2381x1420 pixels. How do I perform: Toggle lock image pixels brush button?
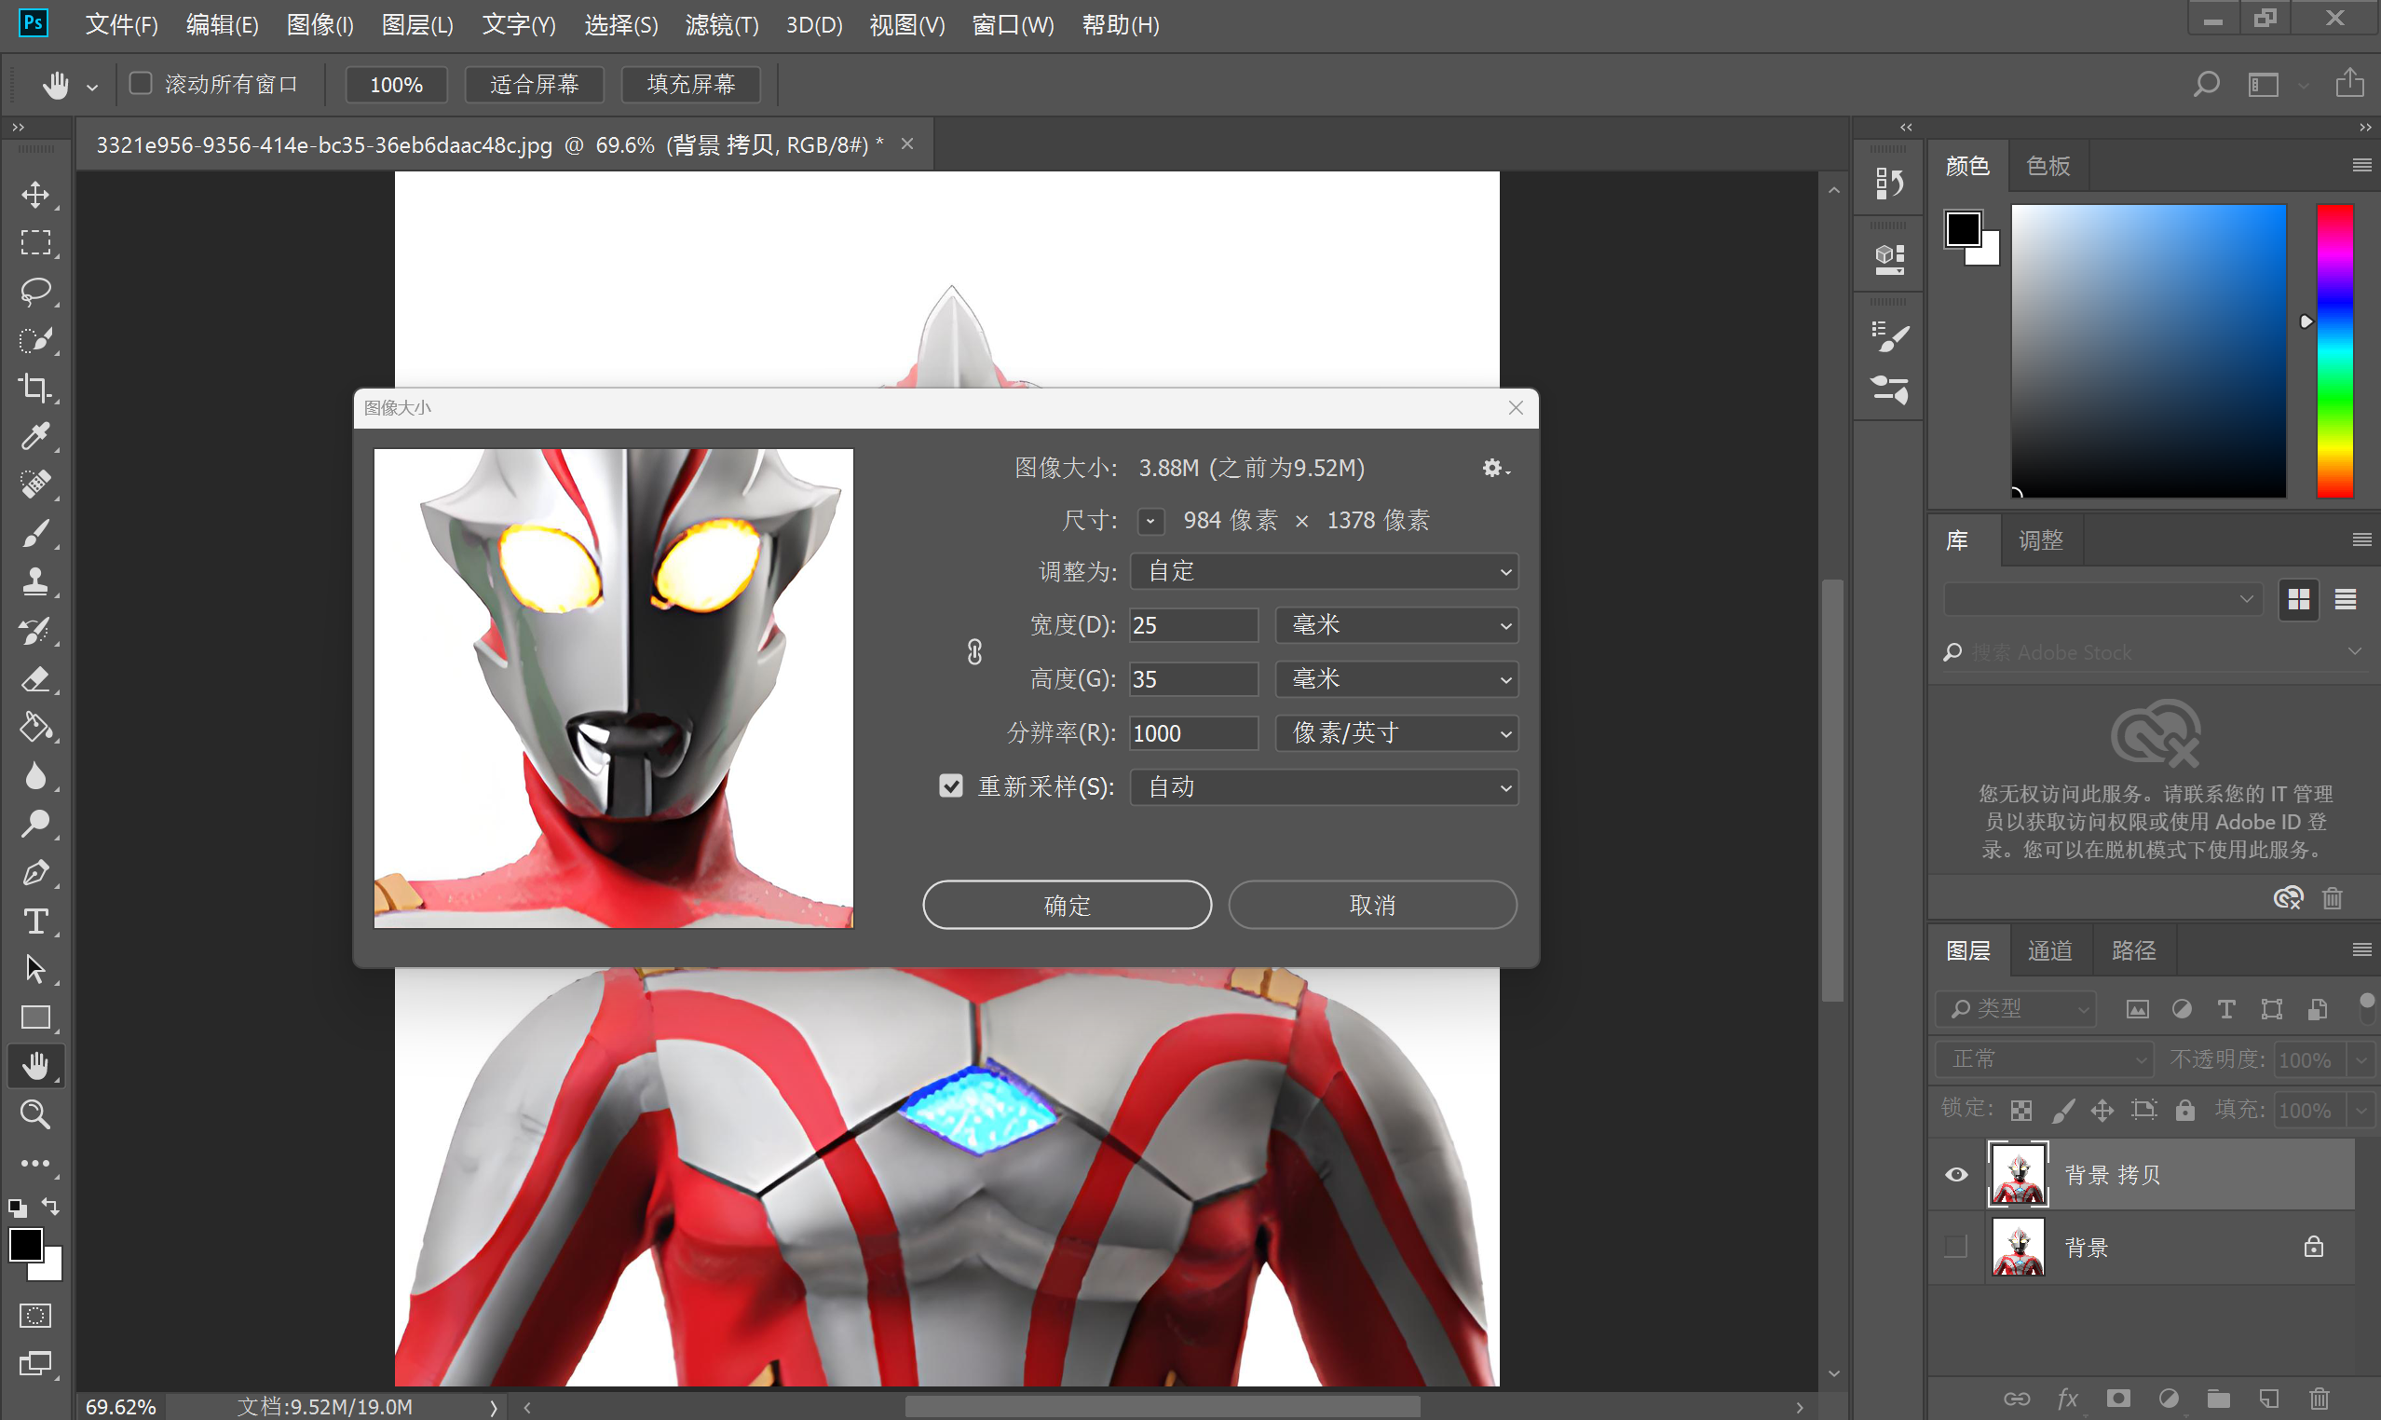pos(2062,1110)
